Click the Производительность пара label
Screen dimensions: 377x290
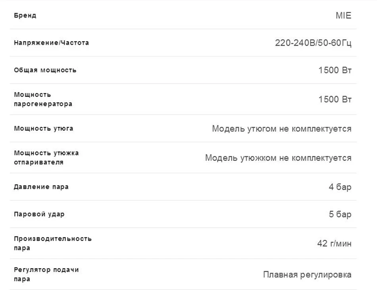(x=53, y=244)
